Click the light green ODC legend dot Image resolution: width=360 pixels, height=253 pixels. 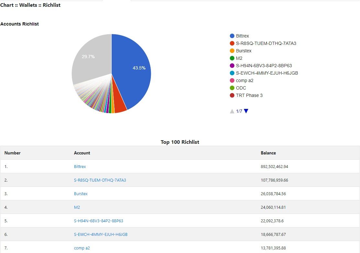click(232, 88)
